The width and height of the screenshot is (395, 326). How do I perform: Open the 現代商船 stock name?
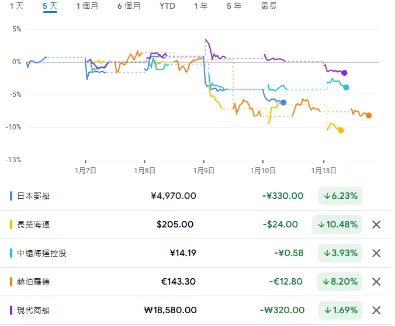click(x=33, y=310)
